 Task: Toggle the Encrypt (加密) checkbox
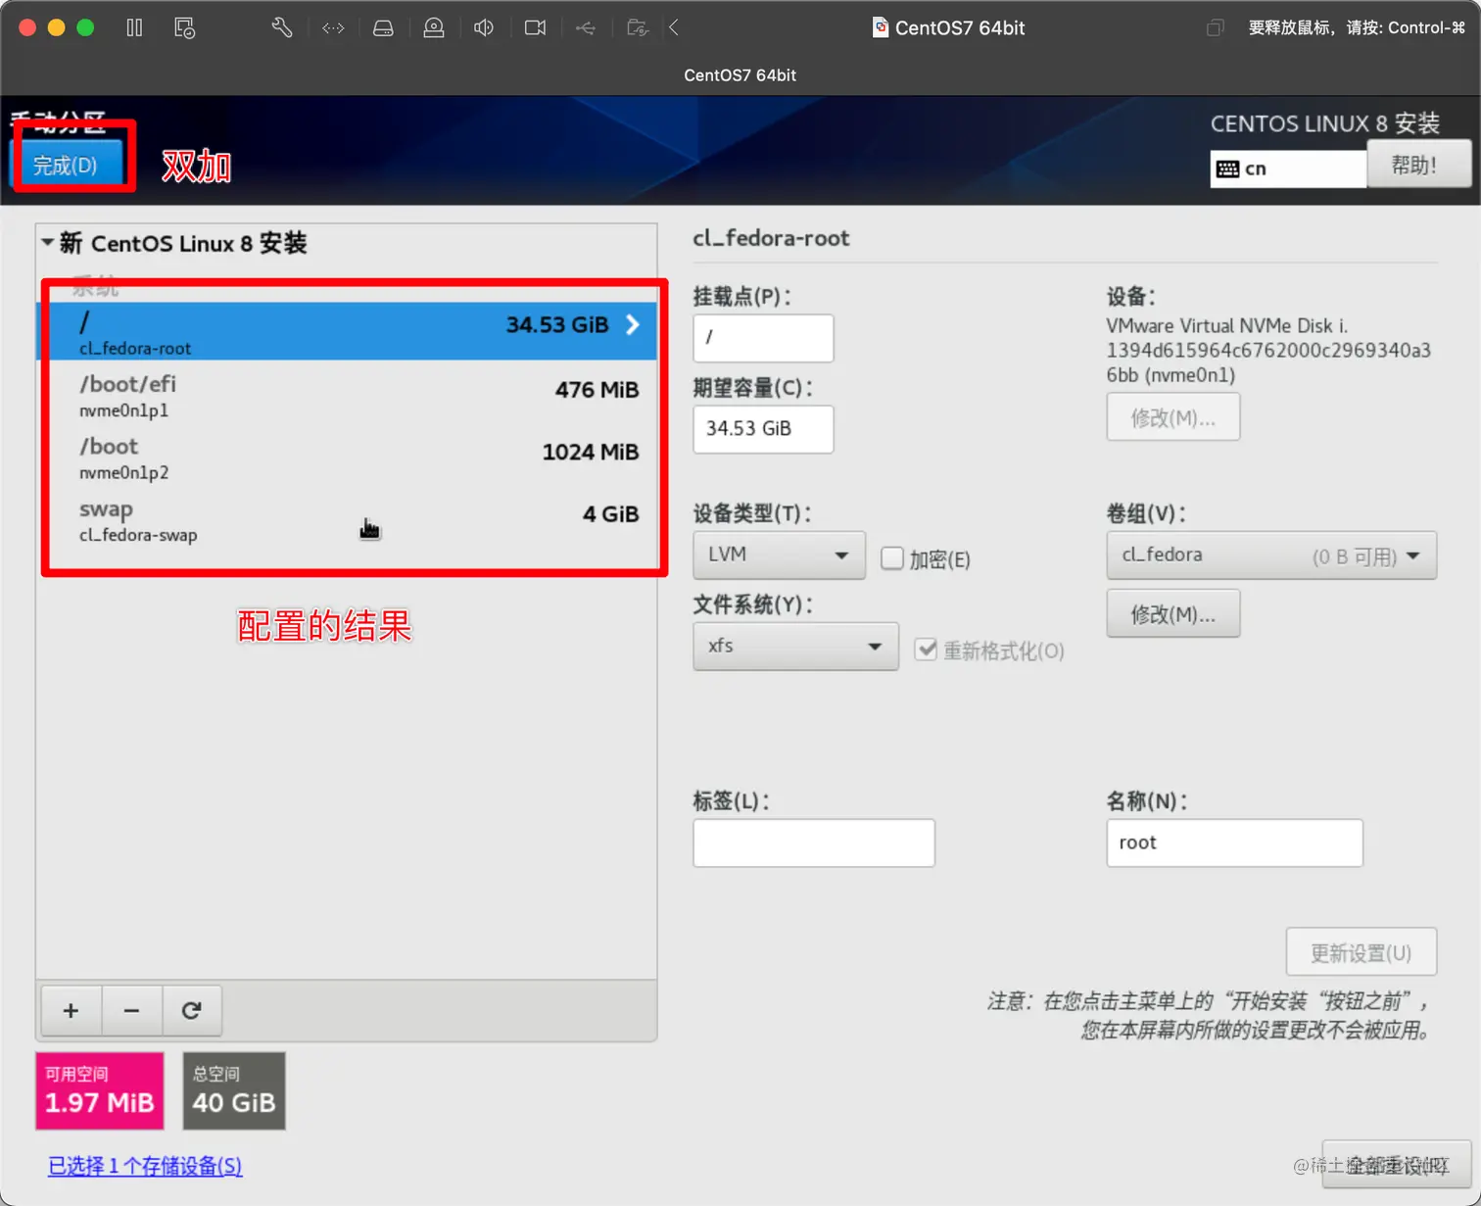coord(891,558)
